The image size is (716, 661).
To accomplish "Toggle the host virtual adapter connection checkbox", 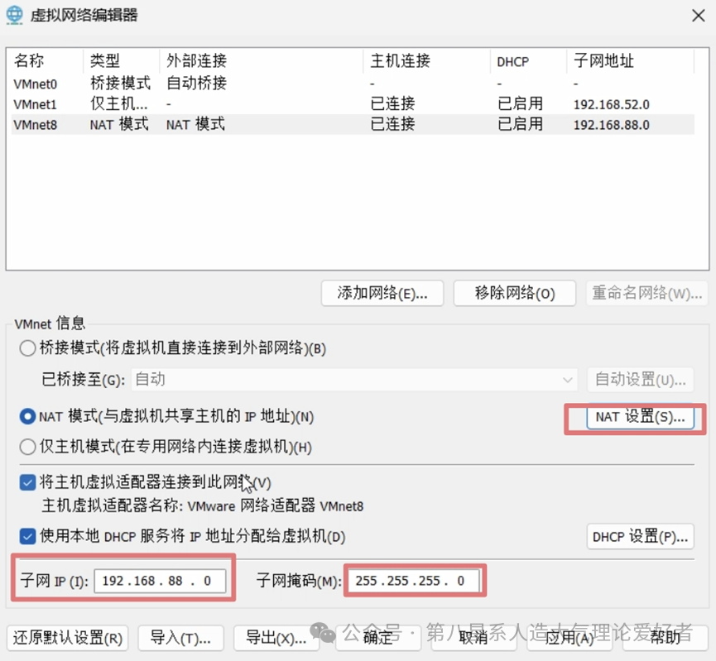I will click(x=28, y=481).
